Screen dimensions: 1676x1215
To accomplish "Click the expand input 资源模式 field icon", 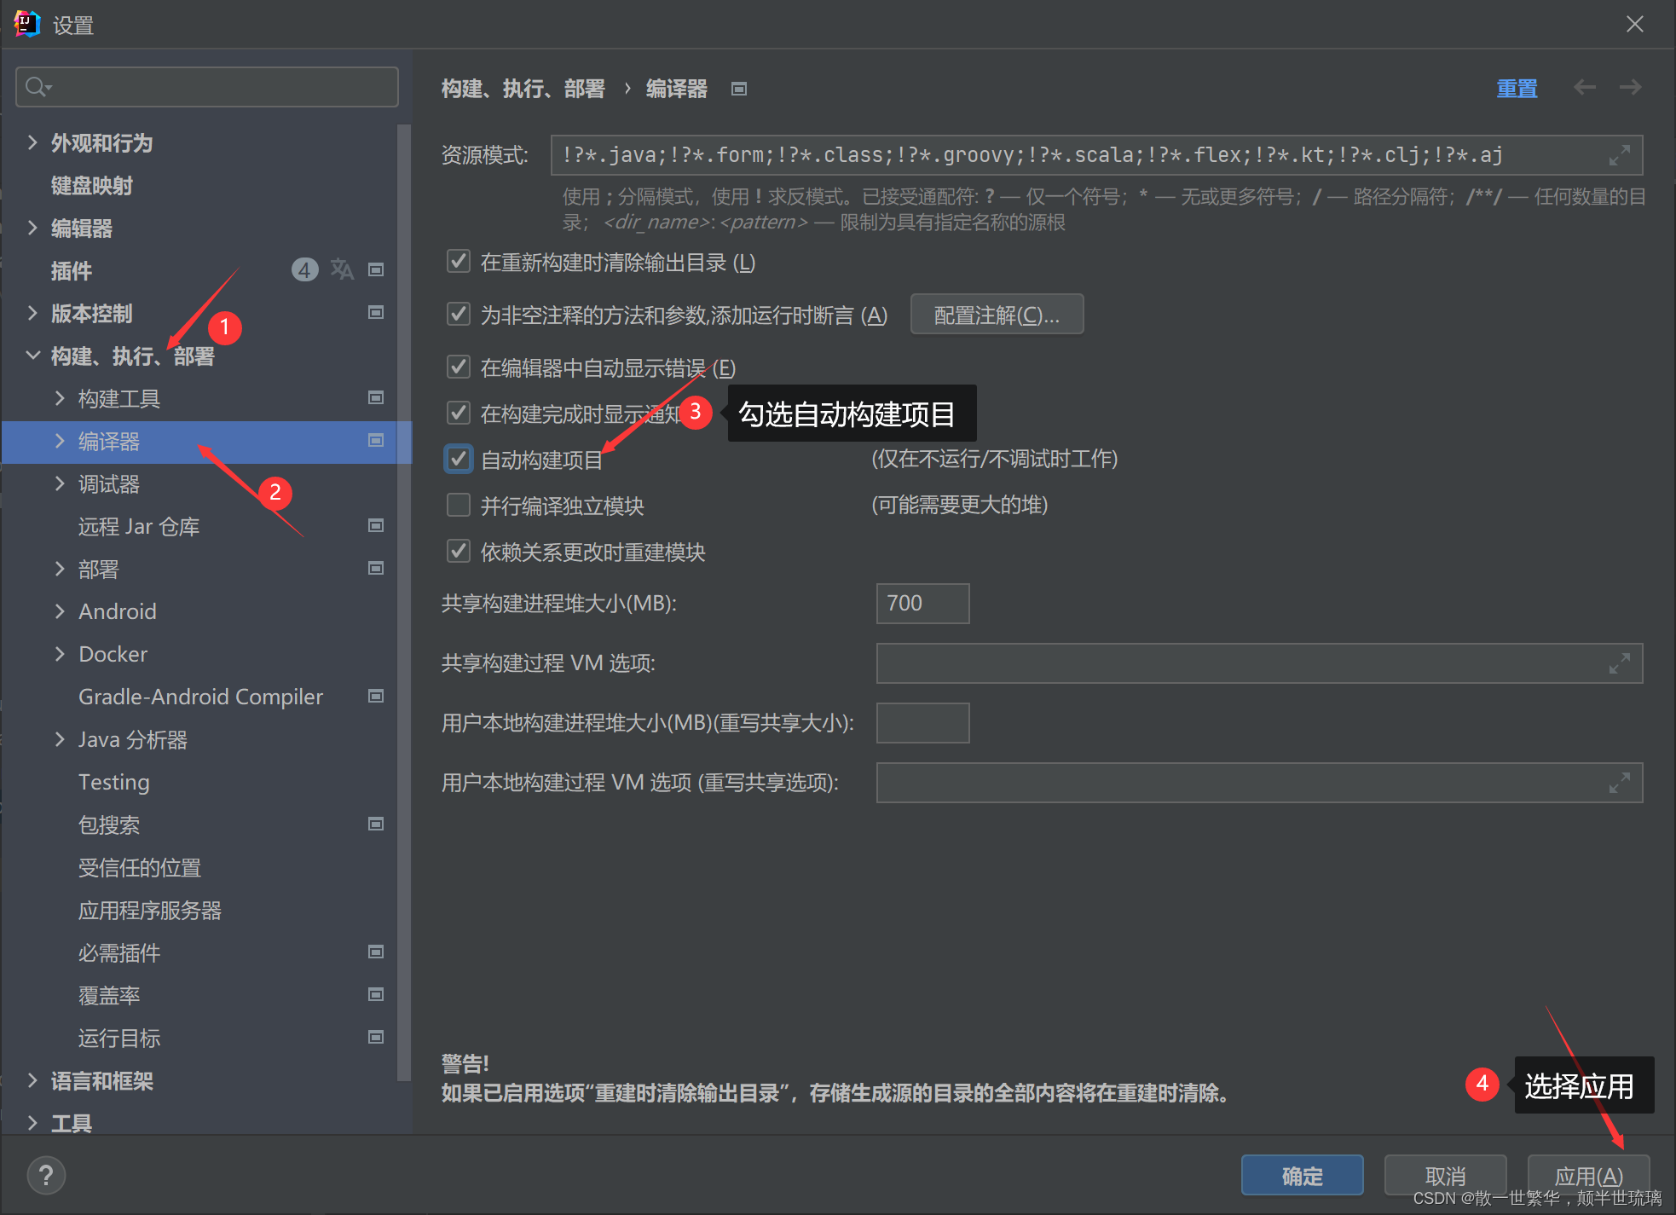I will pos(1620,155).
